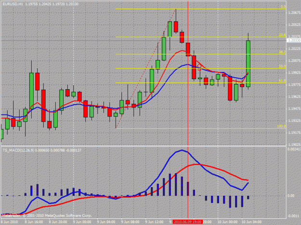
Task: Click the 61.8 Fibonacci level label
Action: (282, 81)
